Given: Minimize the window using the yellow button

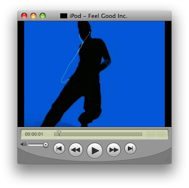Looking at the screenshot, I should tap(33, 16).
